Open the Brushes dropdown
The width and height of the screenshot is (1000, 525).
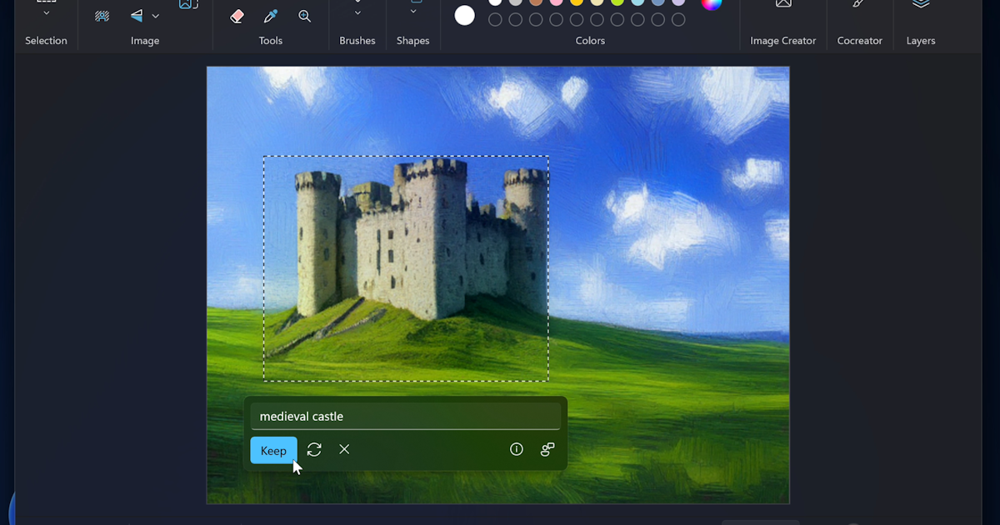(x=357, y=12)
